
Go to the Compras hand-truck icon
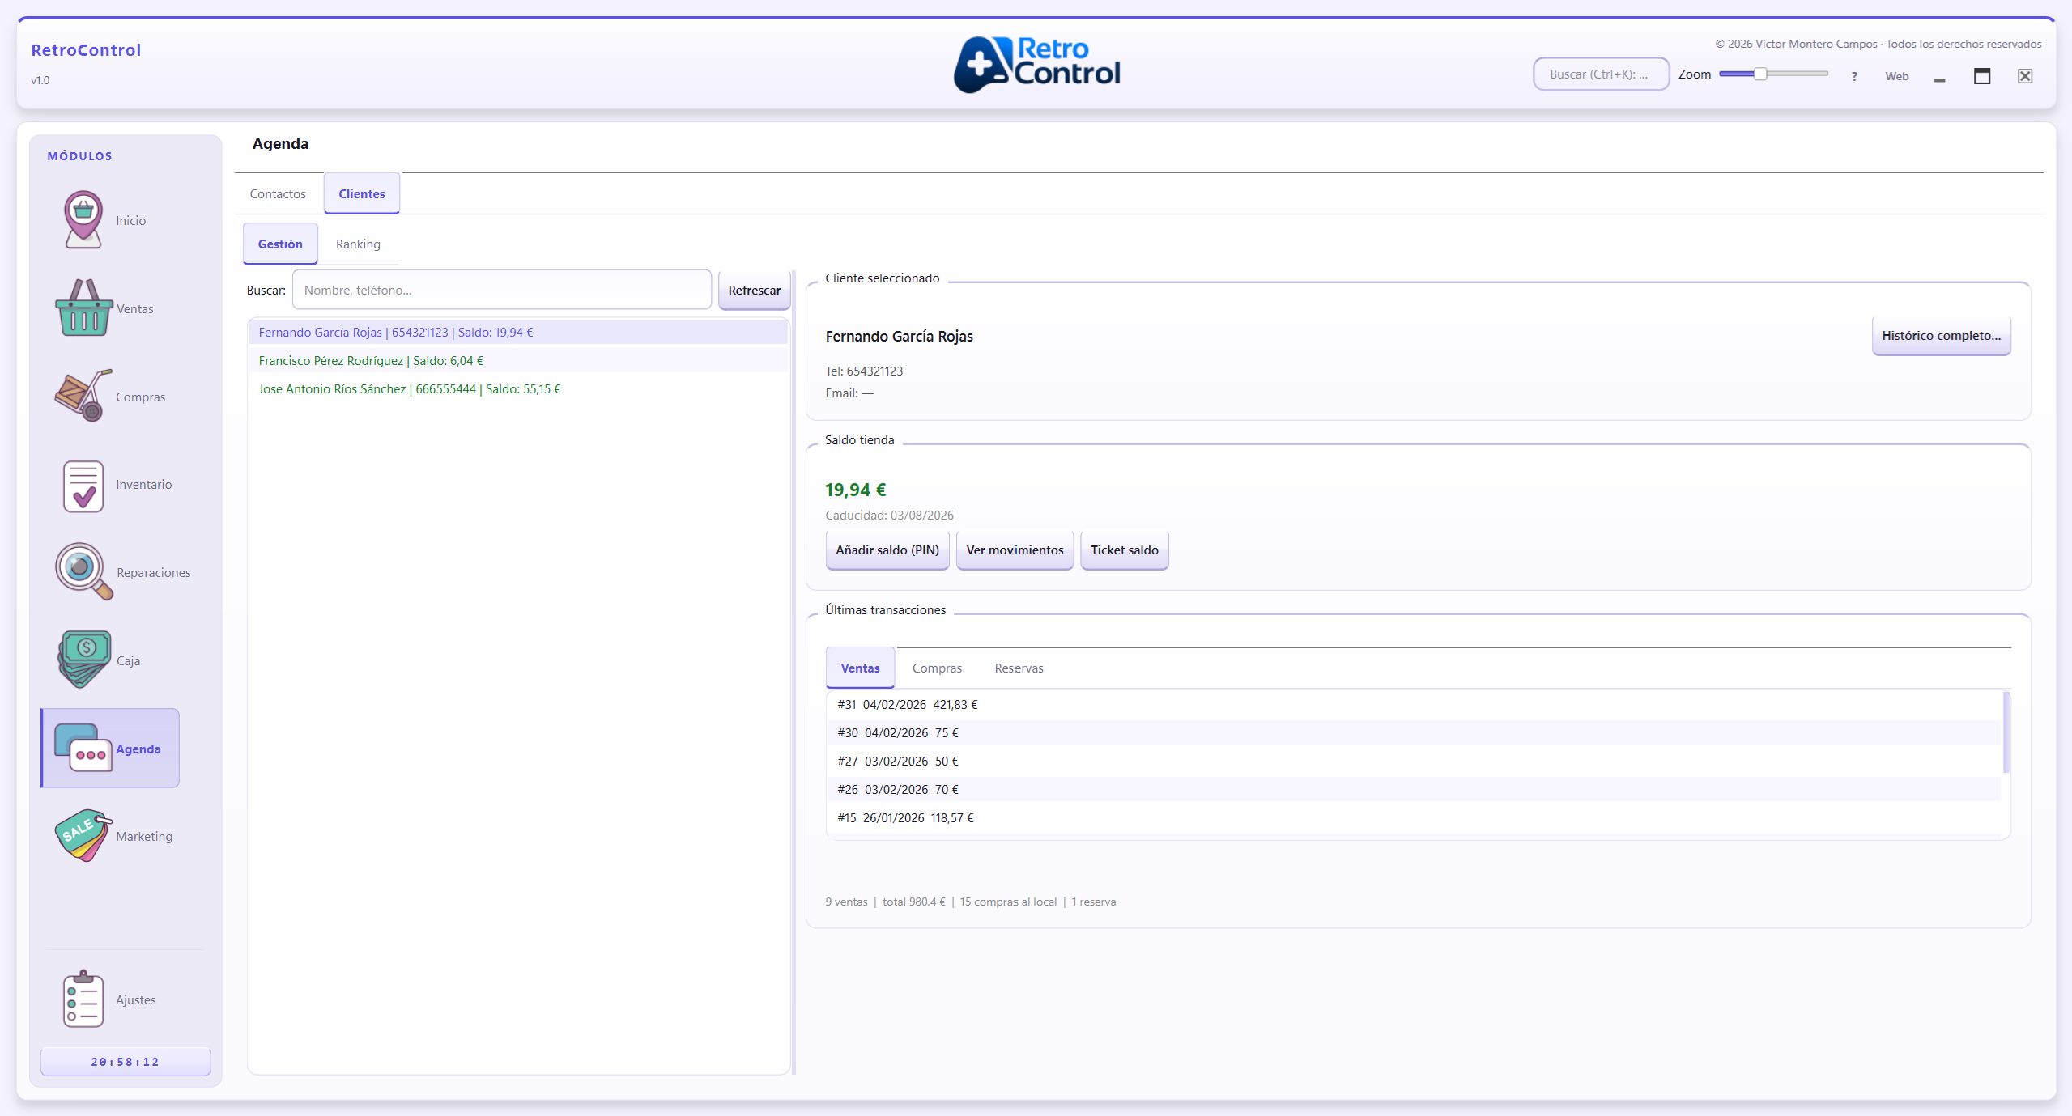coord(83,396)
